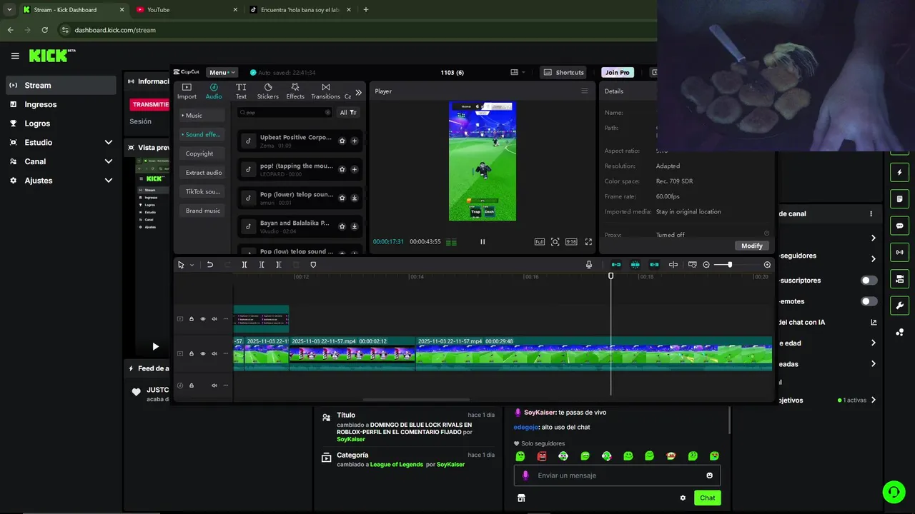Open the emote picker smiley in chat input
915x514 pixels.
tap(709, 475)
